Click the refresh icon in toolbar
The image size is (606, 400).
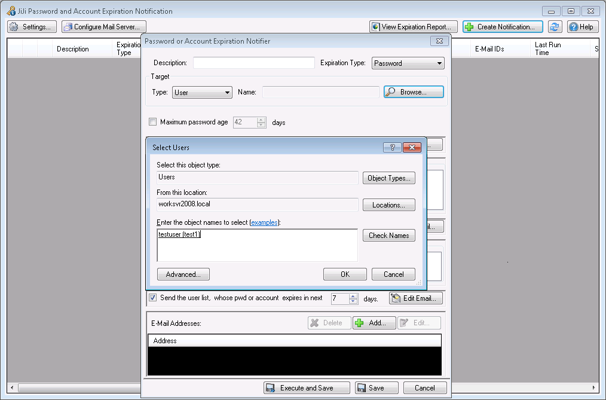pos(555,27)
